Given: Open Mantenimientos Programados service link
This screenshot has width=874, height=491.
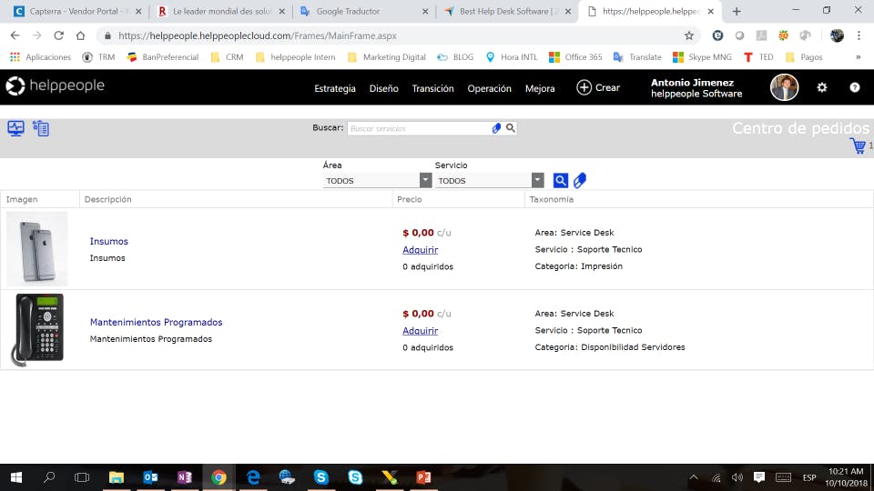Looking at the screenshot, I should (156, 322).
